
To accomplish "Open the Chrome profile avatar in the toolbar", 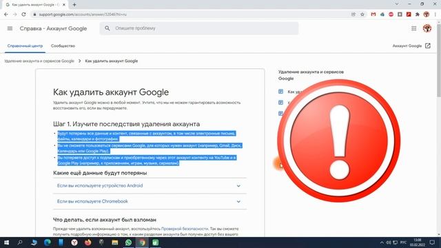I will pyautogui.click(x=427, y=14).
